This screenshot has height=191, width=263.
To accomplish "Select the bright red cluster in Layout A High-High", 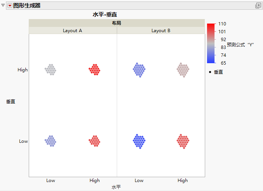I will coord(94,70).
